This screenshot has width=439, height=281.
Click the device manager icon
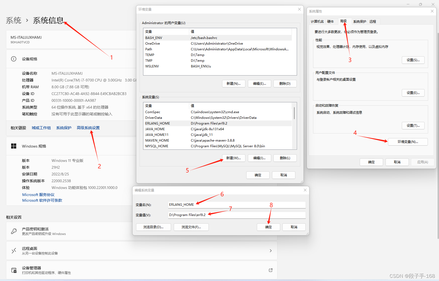(14, 270)
